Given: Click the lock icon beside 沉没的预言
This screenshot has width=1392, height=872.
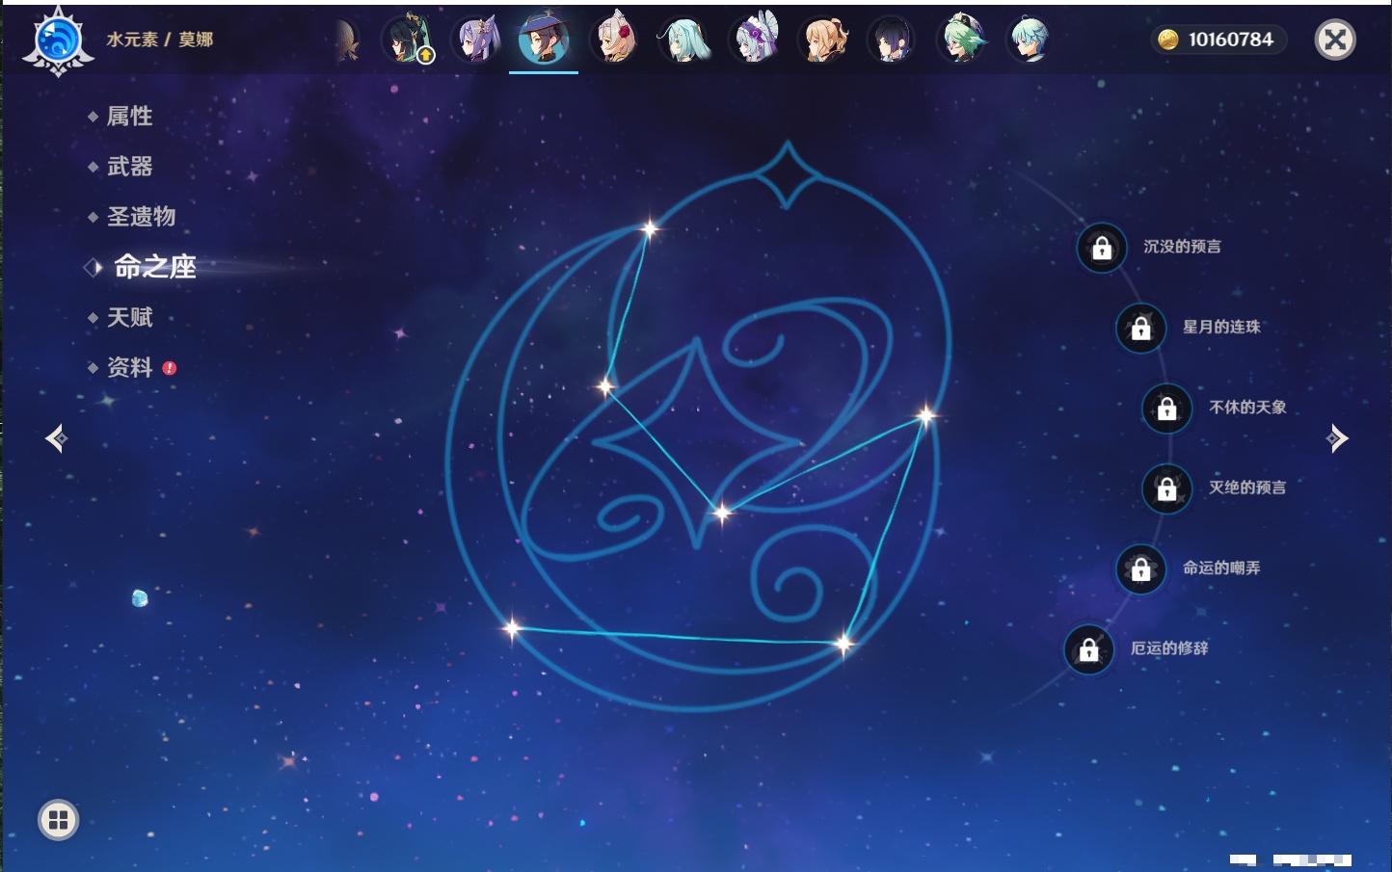Looking at the screenshot, I should 1102,249.
